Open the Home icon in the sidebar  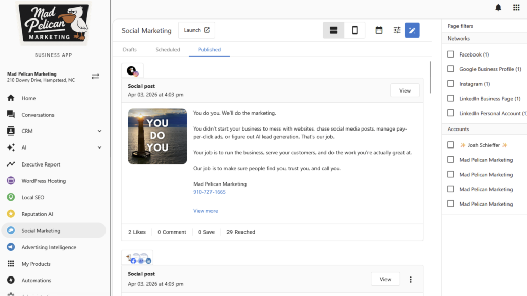click(11, 98)
